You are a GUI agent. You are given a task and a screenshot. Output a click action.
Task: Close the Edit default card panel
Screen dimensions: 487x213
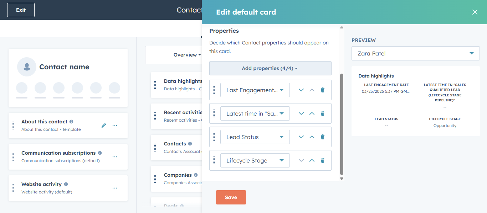[475, 12]
